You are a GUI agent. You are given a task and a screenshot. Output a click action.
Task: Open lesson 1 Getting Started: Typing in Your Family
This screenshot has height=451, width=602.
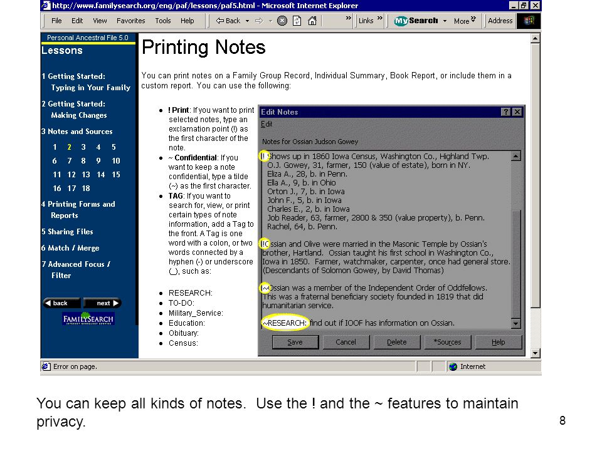coord(86,81)
